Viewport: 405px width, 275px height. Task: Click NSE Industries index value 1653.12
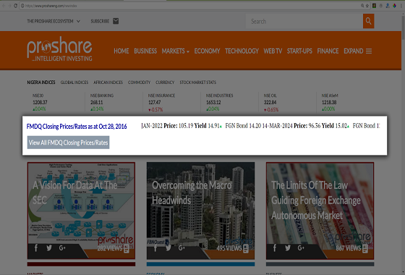click(x=213, y=102)
